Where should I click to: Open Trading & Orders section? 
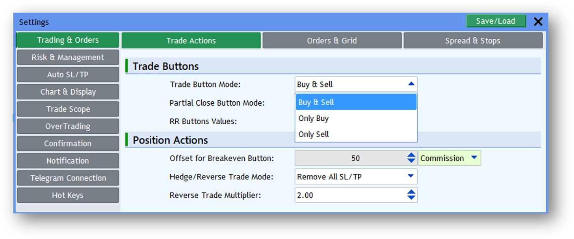[68, 40]
